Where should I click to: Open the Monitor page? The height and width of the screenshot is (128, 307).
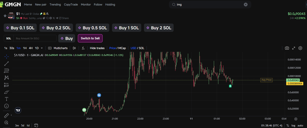click(86, 5)
